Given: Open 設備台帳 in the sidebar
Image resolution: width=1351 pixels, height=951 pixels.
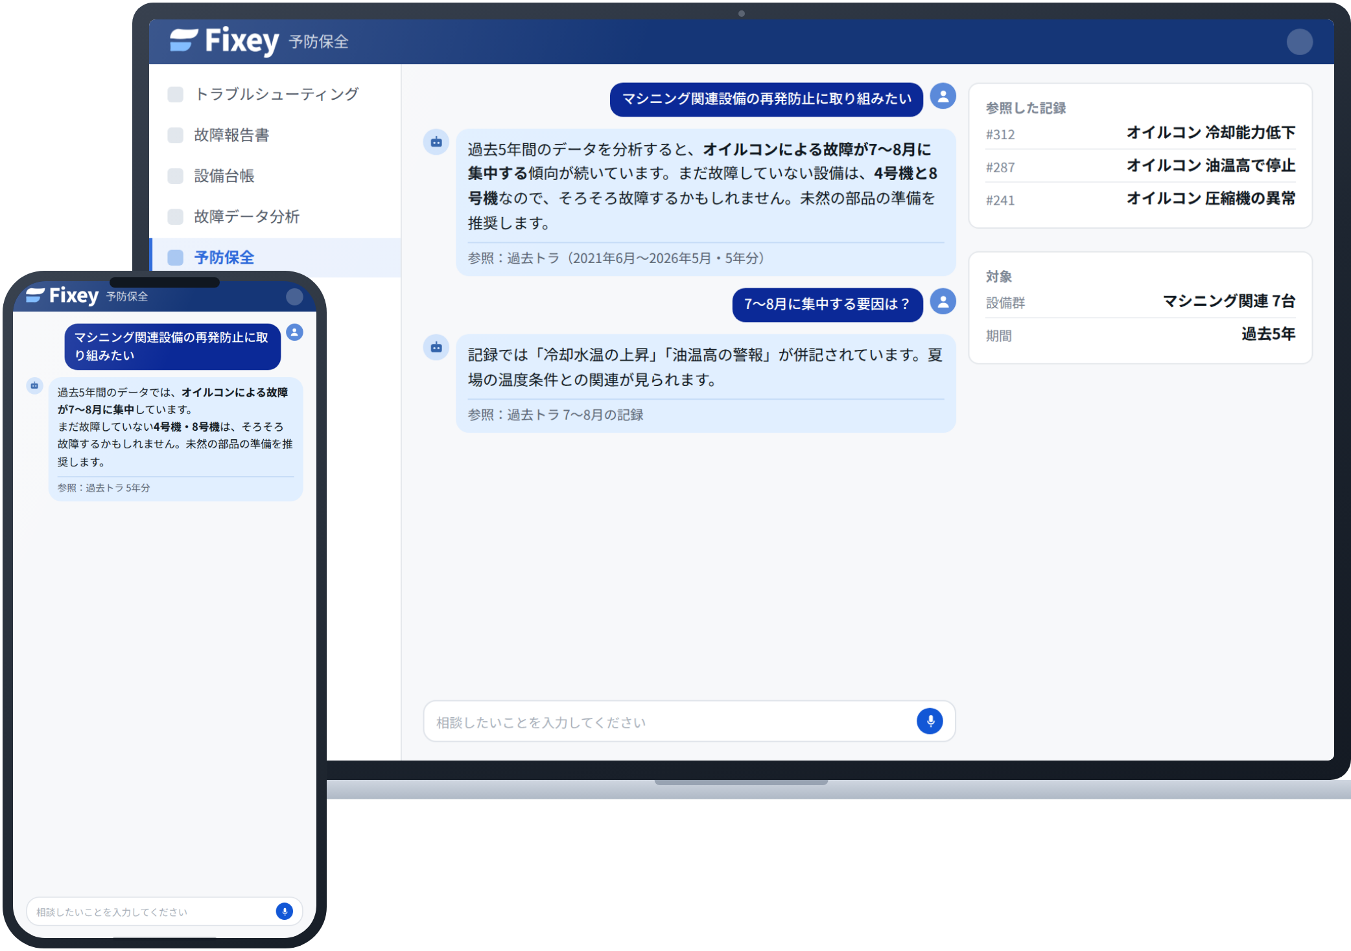Looking at the screenshot, I should tap(276, 176).
